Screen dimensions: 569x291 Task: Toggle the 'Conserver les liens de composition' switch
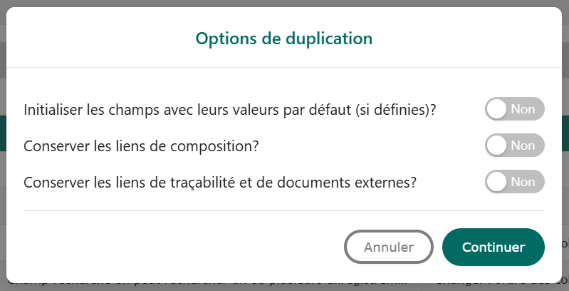coord(514,145)
